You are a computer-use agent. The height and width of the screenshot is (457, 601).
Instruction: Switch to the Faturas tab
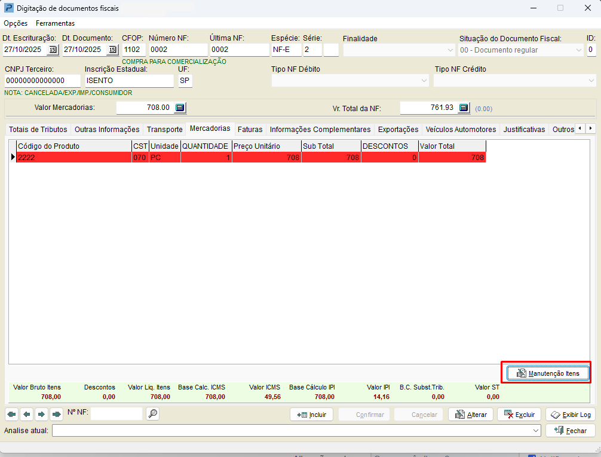click(x=250, y=129)
